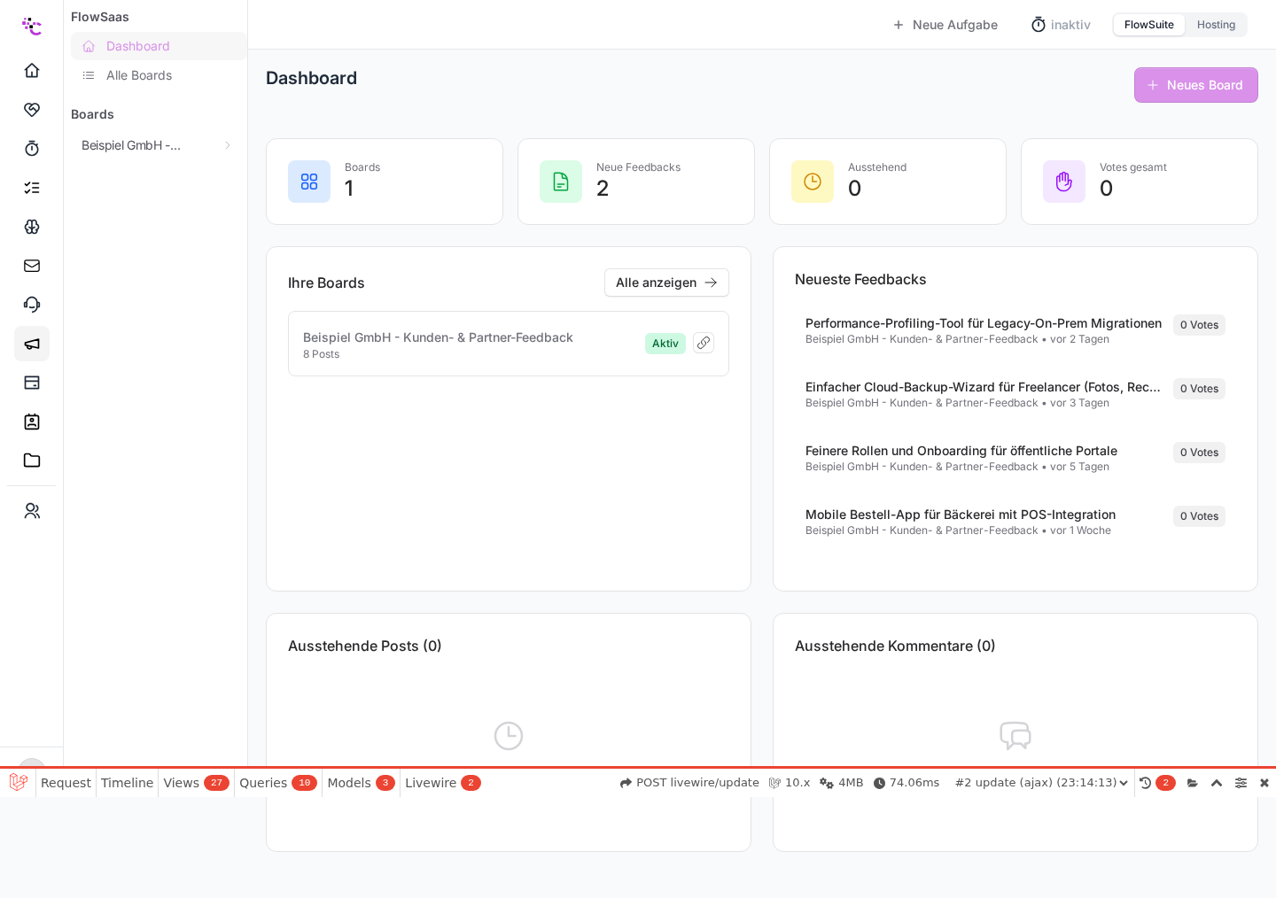
Task: Open debugbar request history icon
Action: click(x=1145, y=783)
